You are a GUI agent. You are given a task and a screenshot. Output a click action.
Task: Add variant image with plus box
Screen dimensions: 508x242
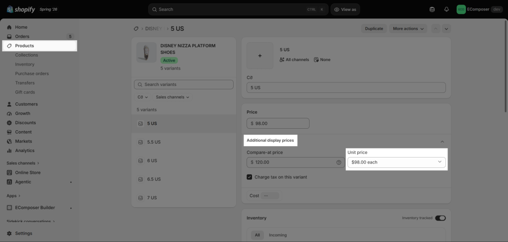(x=260, y=56)
